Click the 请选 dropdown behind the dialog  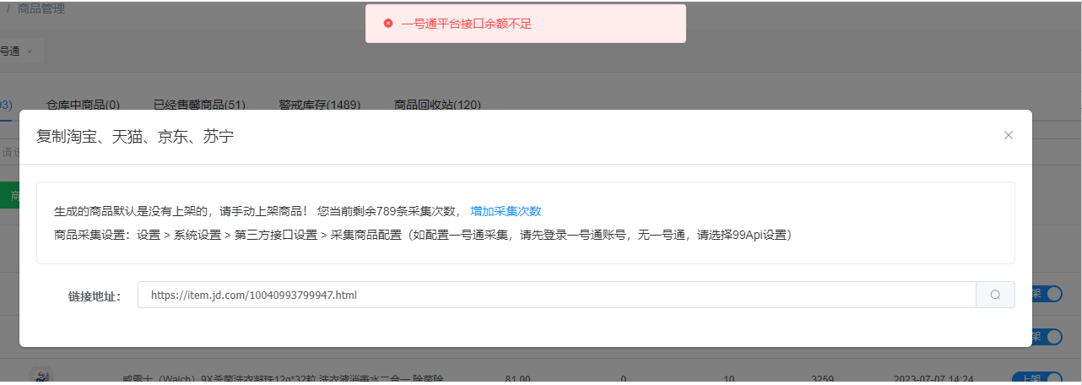pyautogui.click(x=9, y=153)
